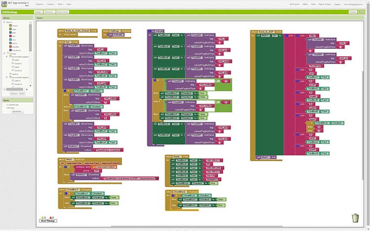Open the Math blocks category

pyautogui.click(x=13, y=33)
